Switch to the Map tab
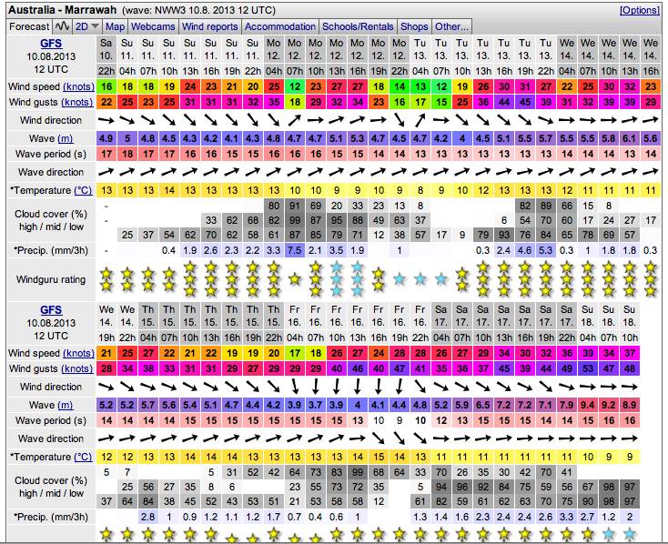The width and height of the screenshot is (668, 544). click(116, 26)
